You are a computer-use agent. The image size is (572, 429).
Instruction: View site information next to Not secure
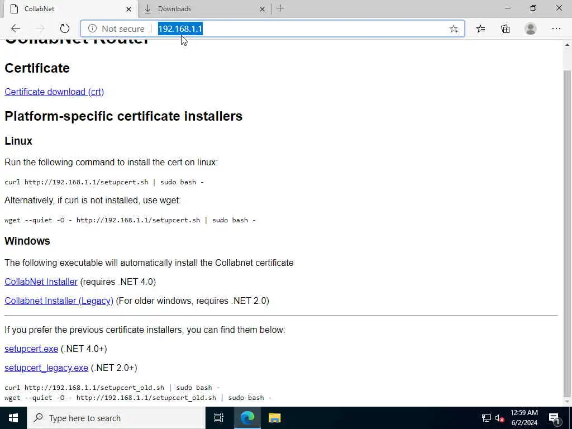92,28
